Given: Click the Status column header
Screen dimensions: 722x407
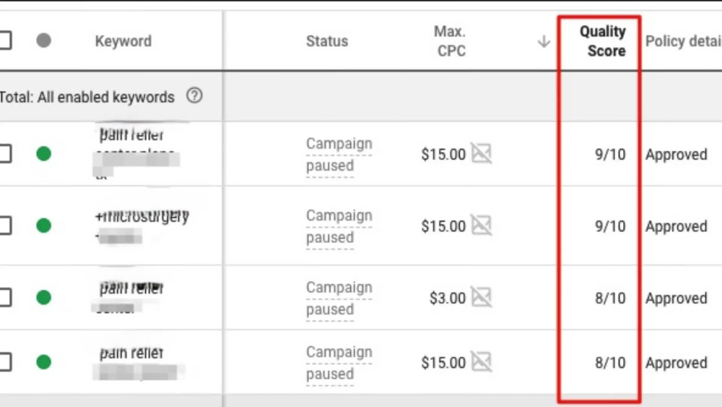Looking at the screenshot, I should click(x=327, y=41).
